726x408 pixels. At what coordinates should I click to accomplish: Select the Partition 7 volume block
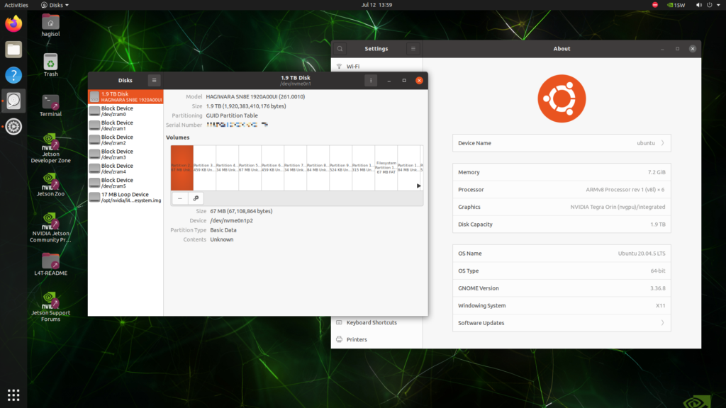(x=296, y=168)
